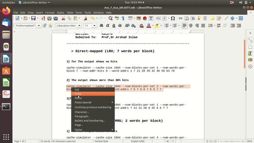Click the Activities button
Screen dimensions: 254x143
pos(8,2)
